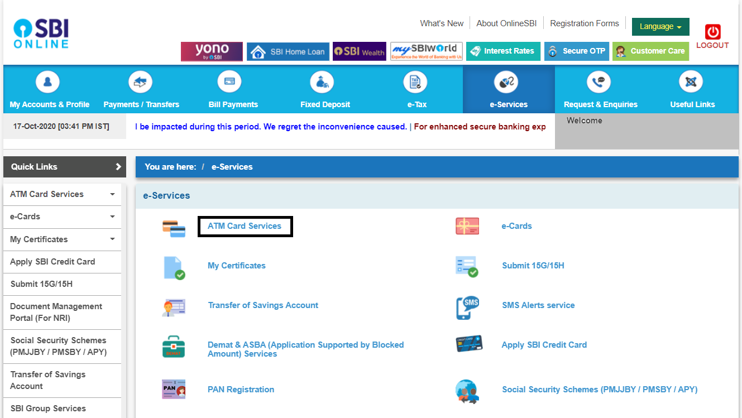Image resolution: width=742 pixels, height=418 pixels.
Task: Open the Demat & ASBA Services link
Action: pyautogui.click(x=306, y=349)
